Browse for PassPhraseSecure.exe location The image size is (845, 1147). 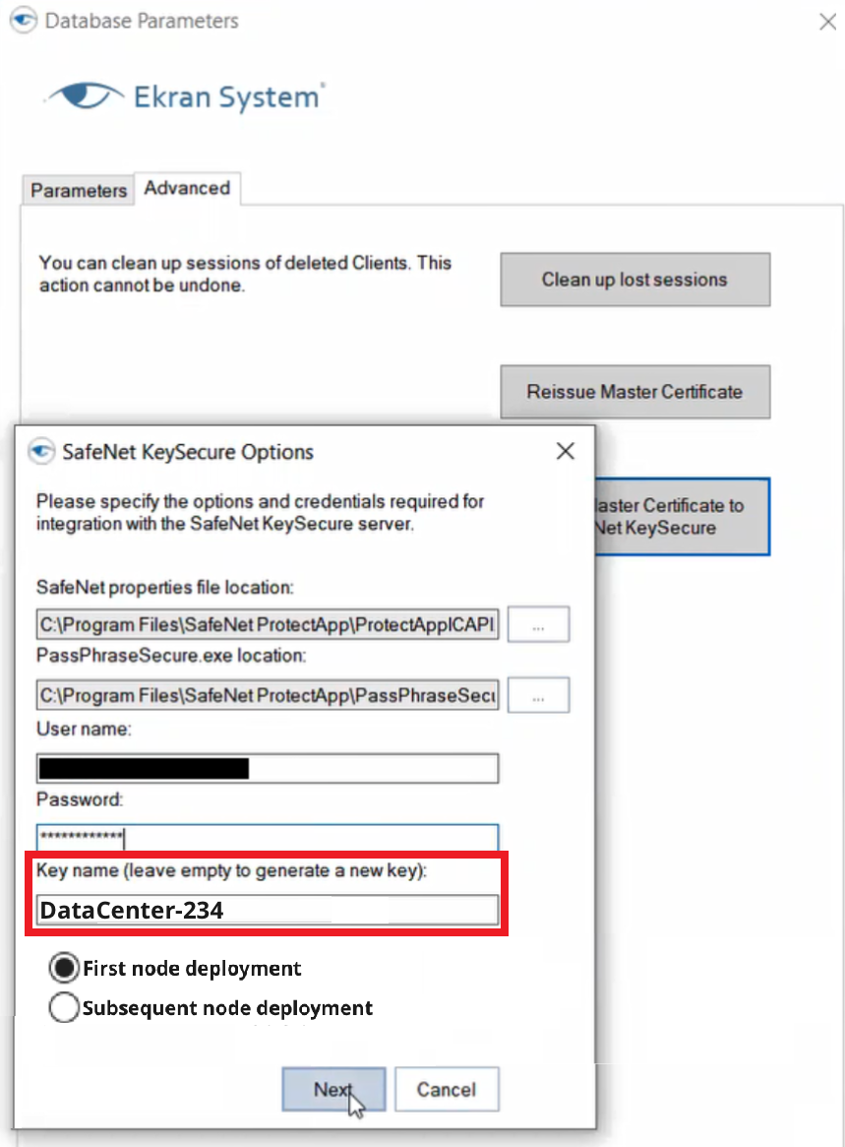pyautogui.click(x=538, y=695)
